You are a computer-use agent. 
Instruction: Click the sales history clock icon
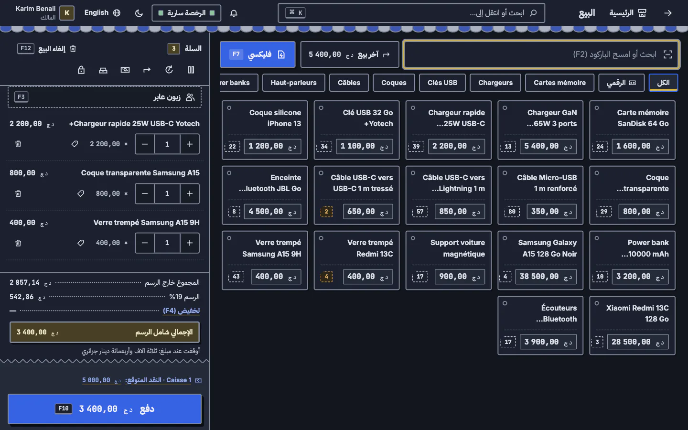(169, 70)
